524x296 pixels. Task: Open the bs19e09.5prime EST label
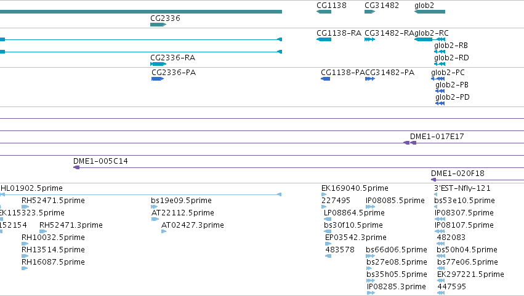(181, 201)
